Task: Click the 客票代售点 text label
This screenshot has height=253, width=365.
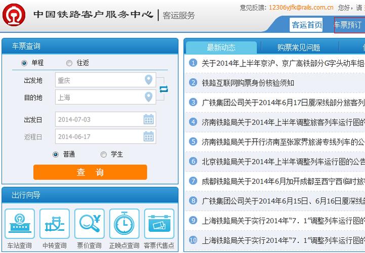Action: point(159,245)
